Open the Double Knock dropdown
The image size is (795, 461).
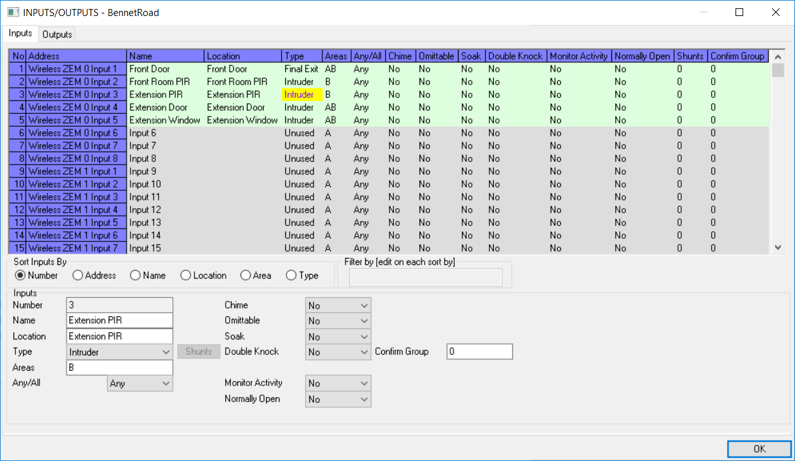tap(338, 352)
